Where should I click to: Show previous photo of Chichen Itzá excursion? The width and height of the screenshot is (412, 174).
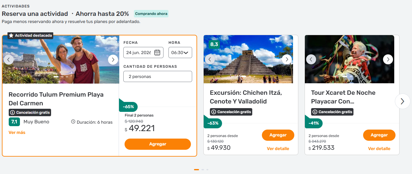[210, 59]
